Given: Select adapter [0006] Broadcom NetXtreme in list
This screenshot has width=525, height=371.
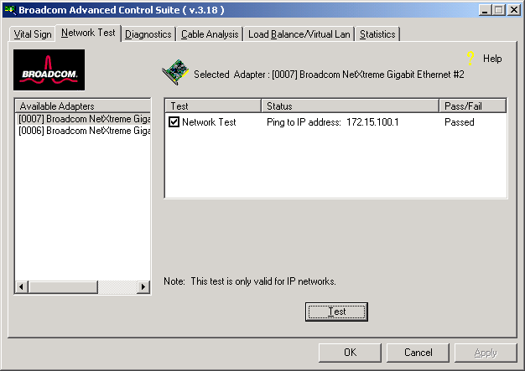Looking at the screenshot, I should point(83,131).
